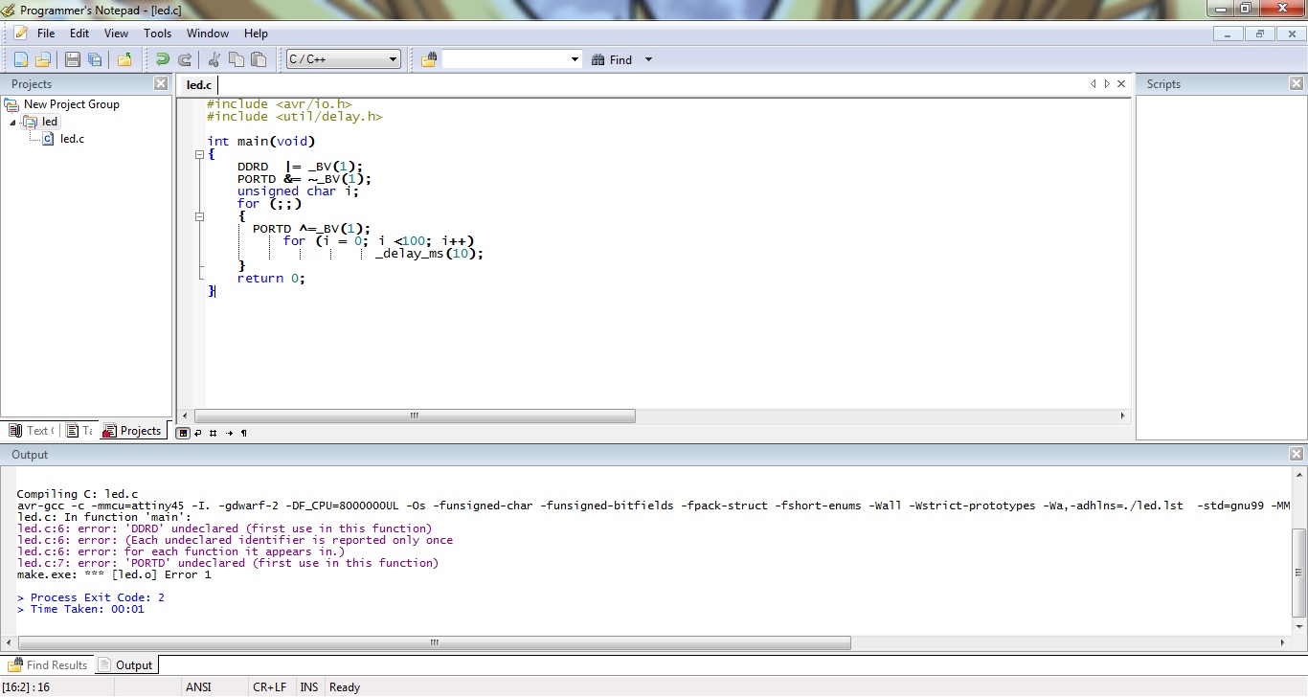This screenshot has height=697, width=1308.
Task: Switch to the Text Clips panel tab
Action: point(32,431)
